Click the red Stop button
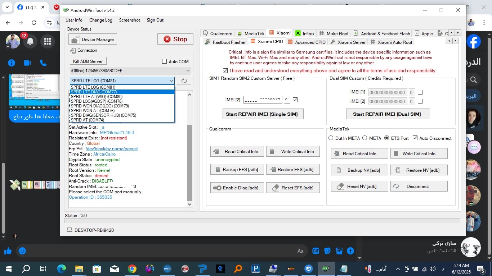The width and height of the screenshot is (492, 276). pyautogui.click(x=175, y=39)
